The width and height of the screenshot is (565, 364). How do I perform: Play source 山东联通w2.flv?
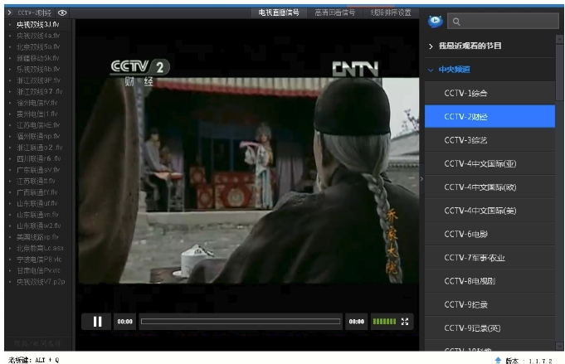pos(39,226)
